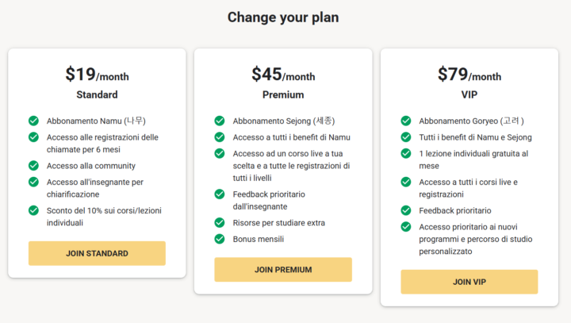Click the VIP plan title
The width and height of the screenshot is (571, 323).
469,94
